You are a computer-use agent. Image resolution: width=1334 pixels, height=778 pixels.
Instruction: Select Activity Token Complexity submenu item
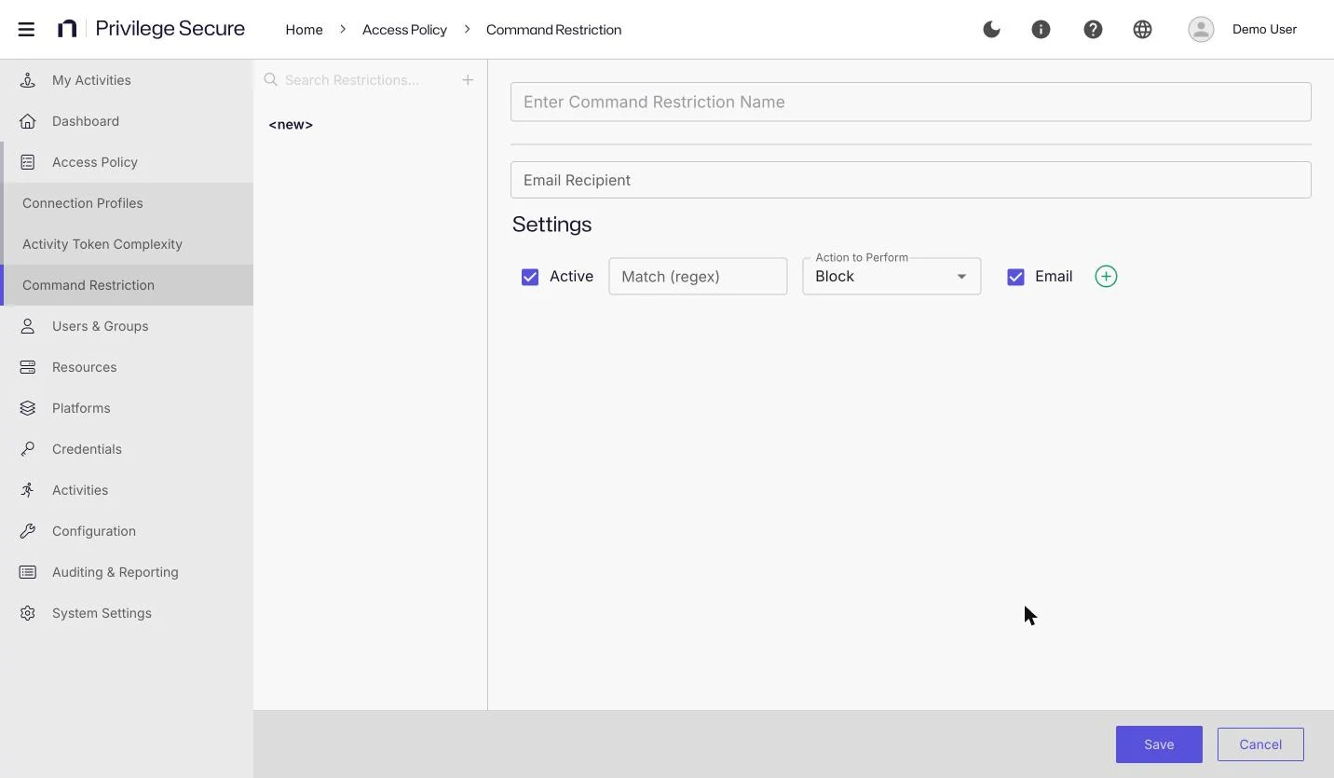(x=129, y=244)
